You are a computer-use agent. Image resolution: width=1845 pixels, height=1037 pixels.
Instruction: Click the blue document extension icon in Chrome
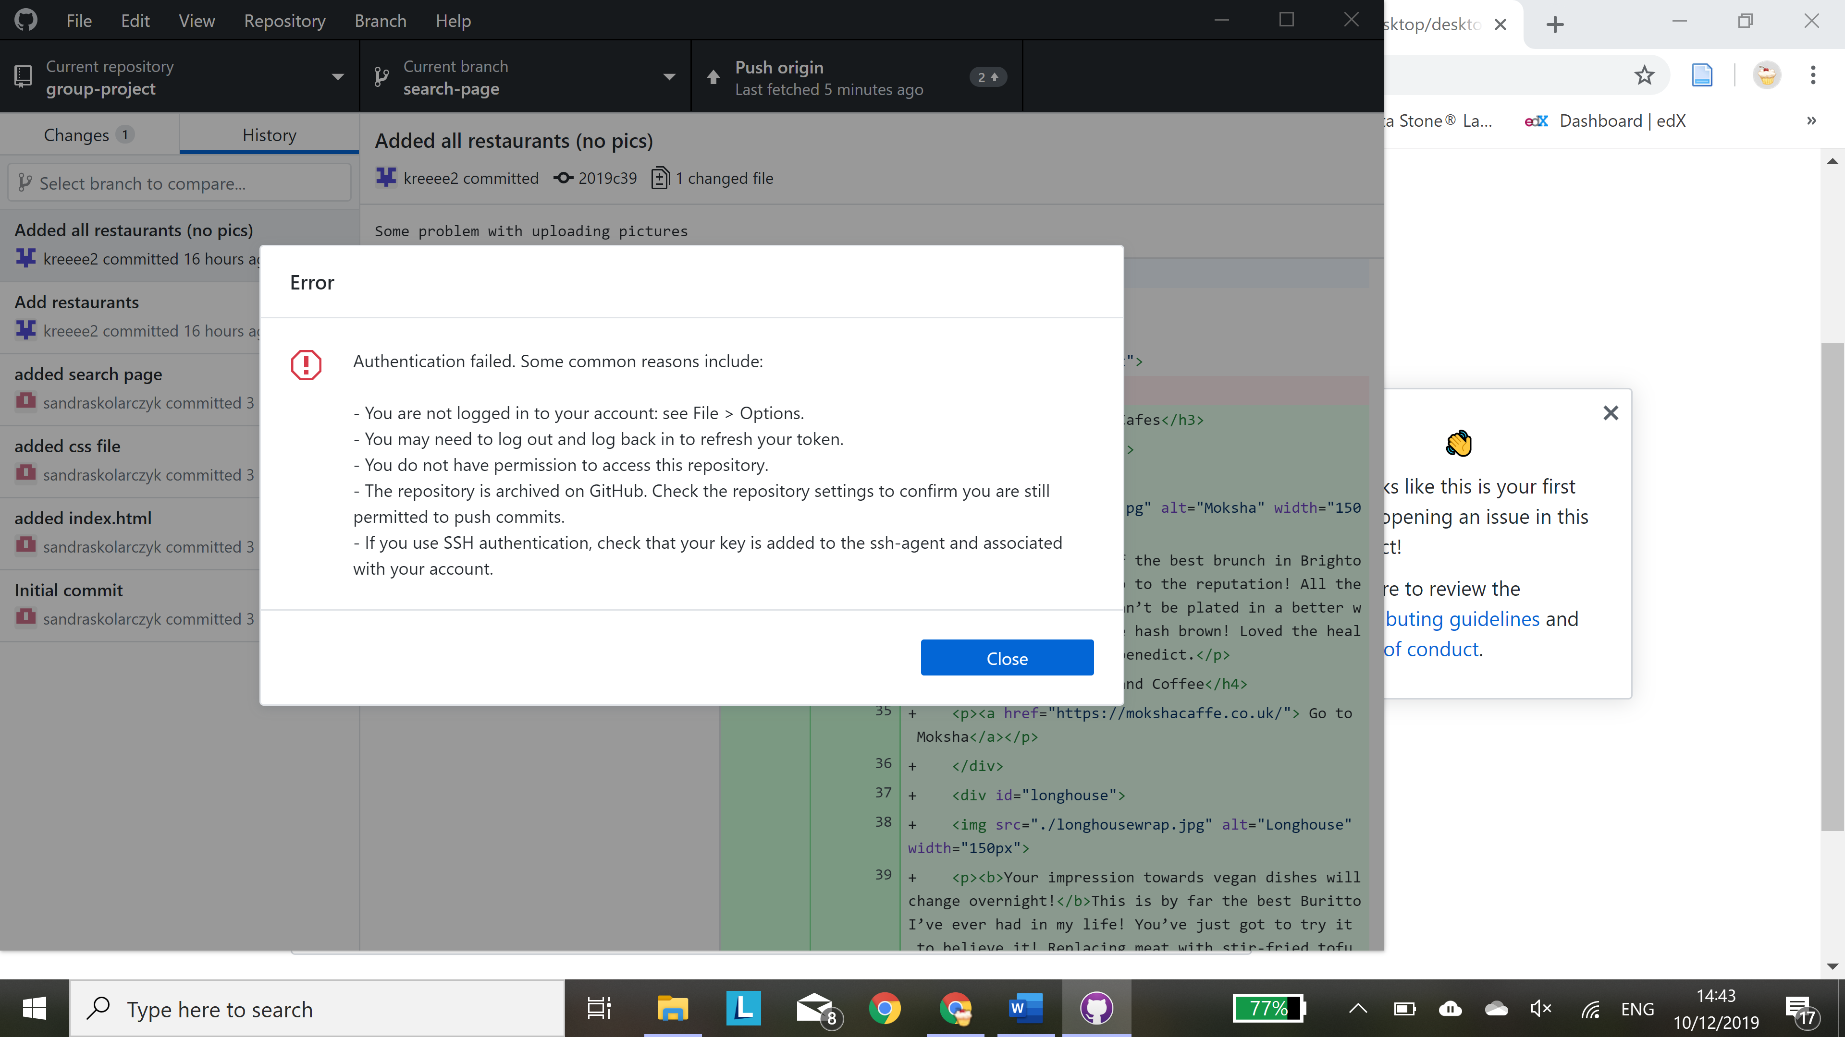(1702, 75)
